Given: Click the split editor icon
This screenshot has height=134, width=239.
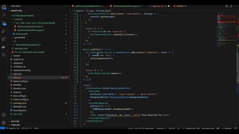Looking at the screenshot, I should (x=231, y=6).
